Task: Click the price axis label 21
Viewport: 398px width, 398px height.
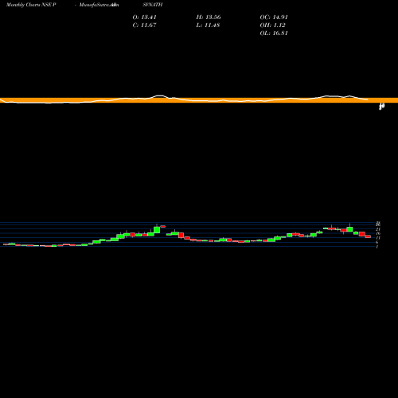Action: pyautogui.click(x=378, y=229)
